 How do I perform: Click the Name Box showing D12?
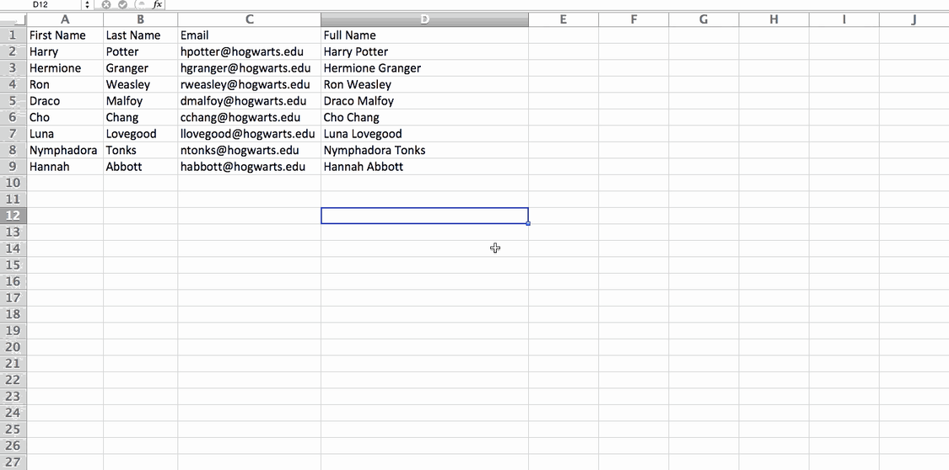[x=41, y=4]
